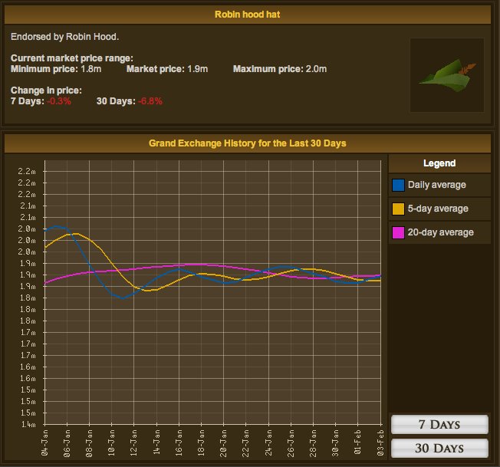Select the 'Endorsed by Robin Hood.' description
Screen dimensions: 500x467
(64, 37)
